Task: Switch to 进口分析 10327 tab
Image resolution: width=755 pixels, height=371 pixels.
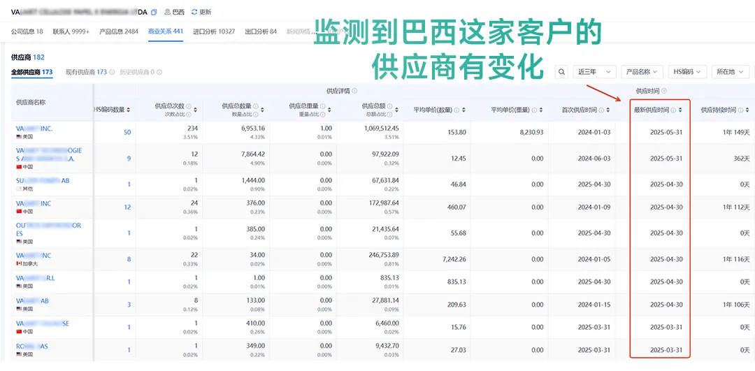Action: pyautogui.click(x=214, y=31)
